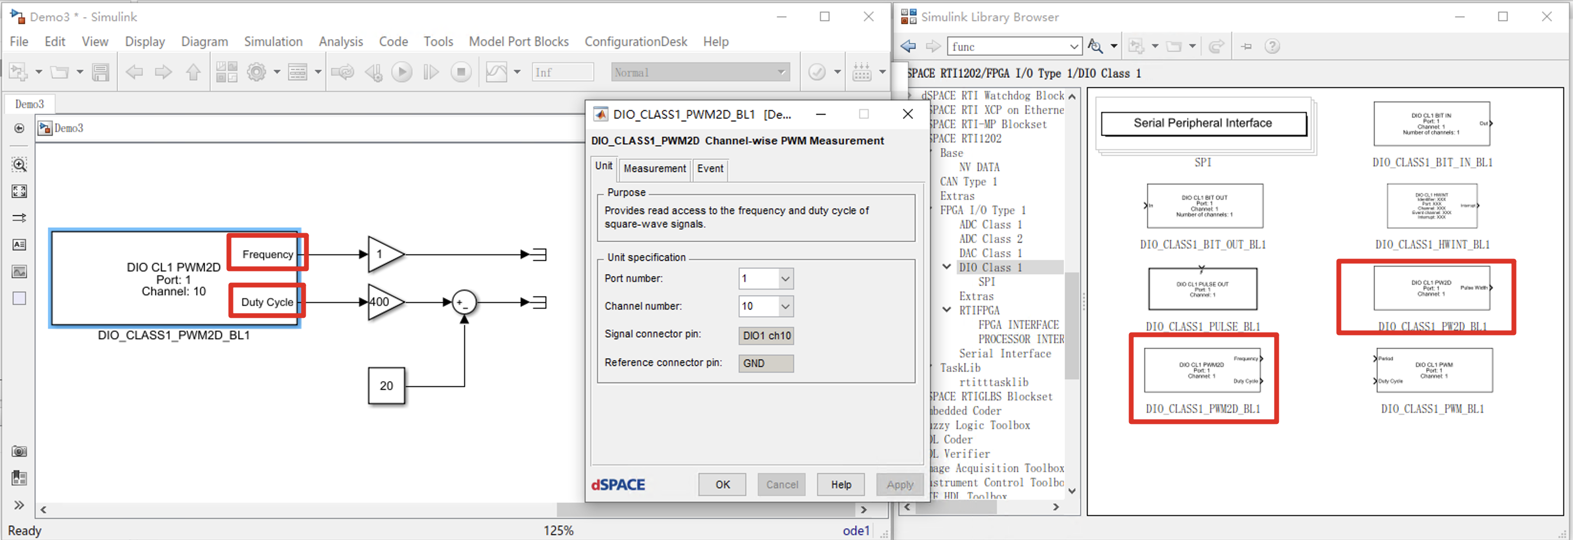Viewport: 1573px width, 540px height.
Task: Open the dropdown arrow beside Model Configuration gear
Action: click(277, 73)
